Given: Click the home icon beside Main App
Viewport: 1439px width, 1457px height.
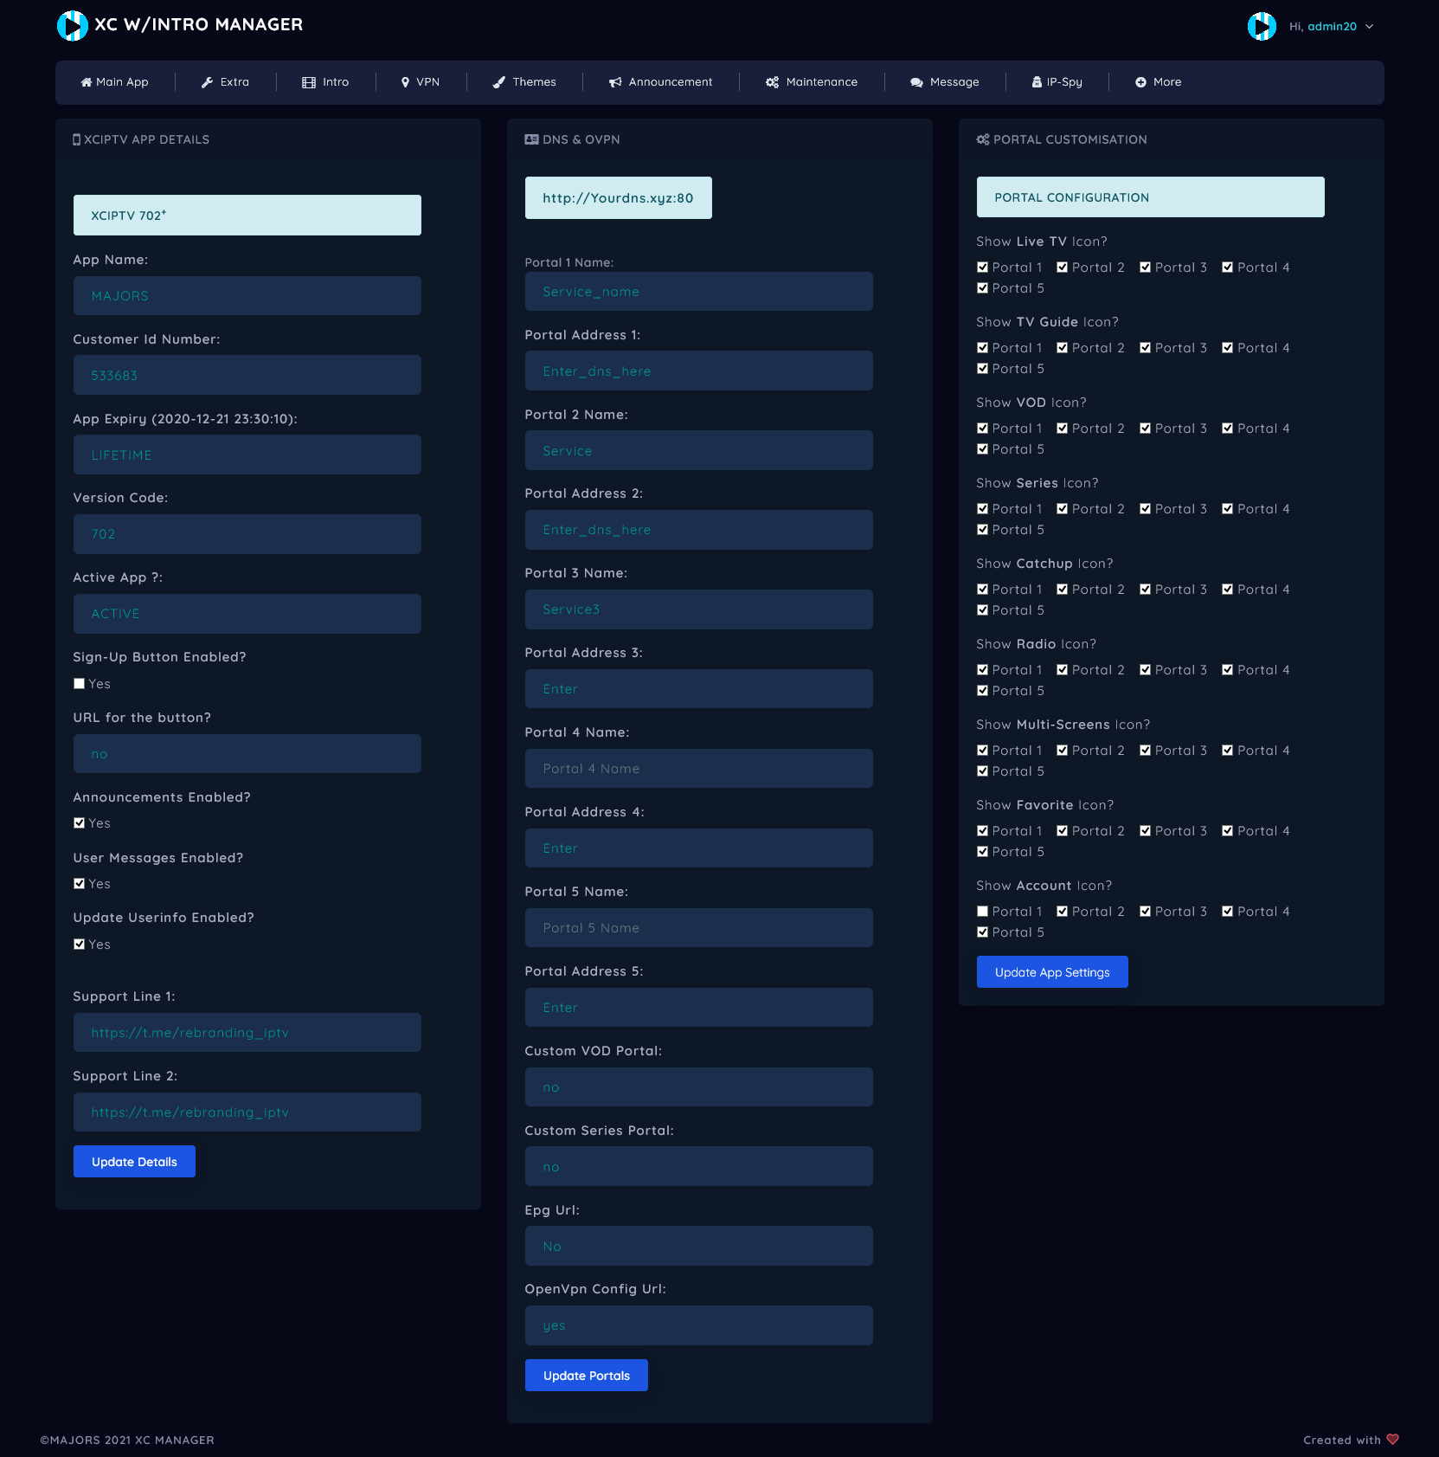Looking at the screenshot, I should [86, 82].
